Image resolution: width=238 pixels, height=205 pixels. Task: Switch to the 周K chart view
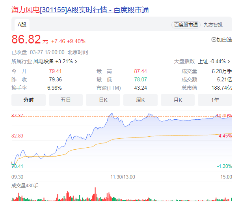[x=140, y=100]
